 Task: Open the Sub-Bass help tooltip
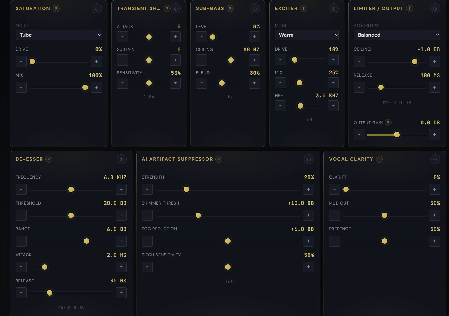(x=230, y=8)
